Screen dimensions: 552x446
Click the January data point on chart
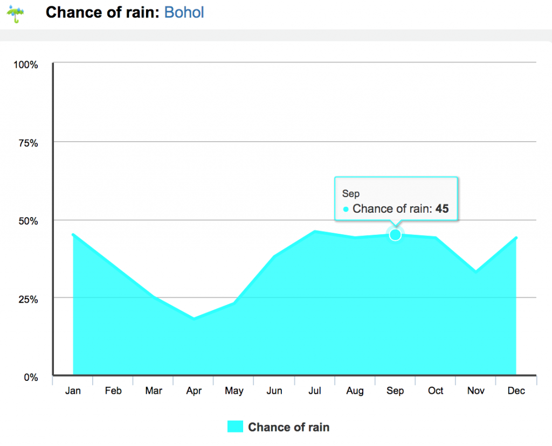point(73,235)
